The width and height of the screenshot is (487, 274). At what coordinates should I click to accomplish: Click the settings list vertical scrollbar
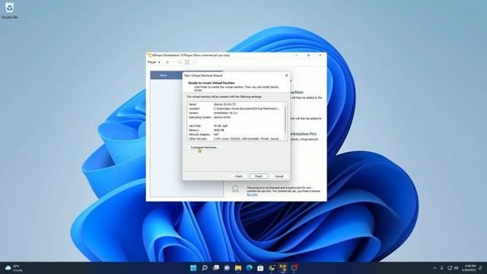pos(285,121)
